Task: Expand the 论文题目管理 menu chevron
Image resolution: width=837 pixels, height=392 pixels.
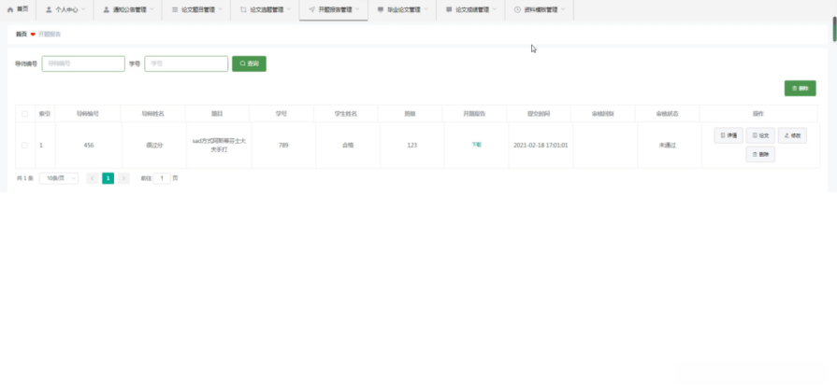Action: (220, 9)
